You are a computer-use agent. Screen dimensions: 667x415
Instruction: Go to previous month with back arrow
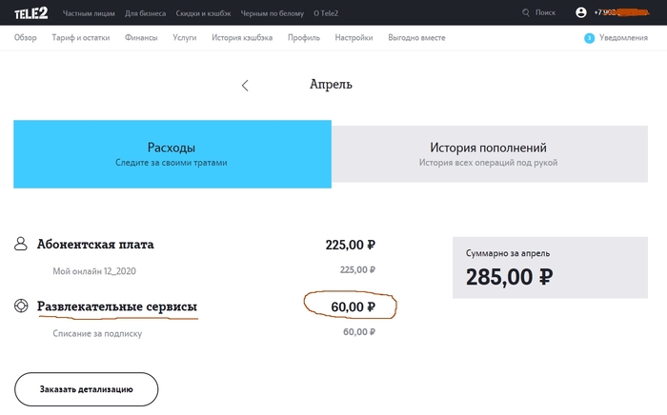245,85
